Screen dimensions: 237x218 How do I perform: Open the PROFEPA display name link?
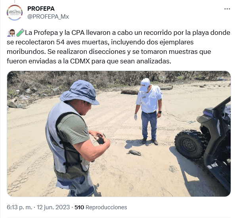pyautogui.click(x=41, y=9)
